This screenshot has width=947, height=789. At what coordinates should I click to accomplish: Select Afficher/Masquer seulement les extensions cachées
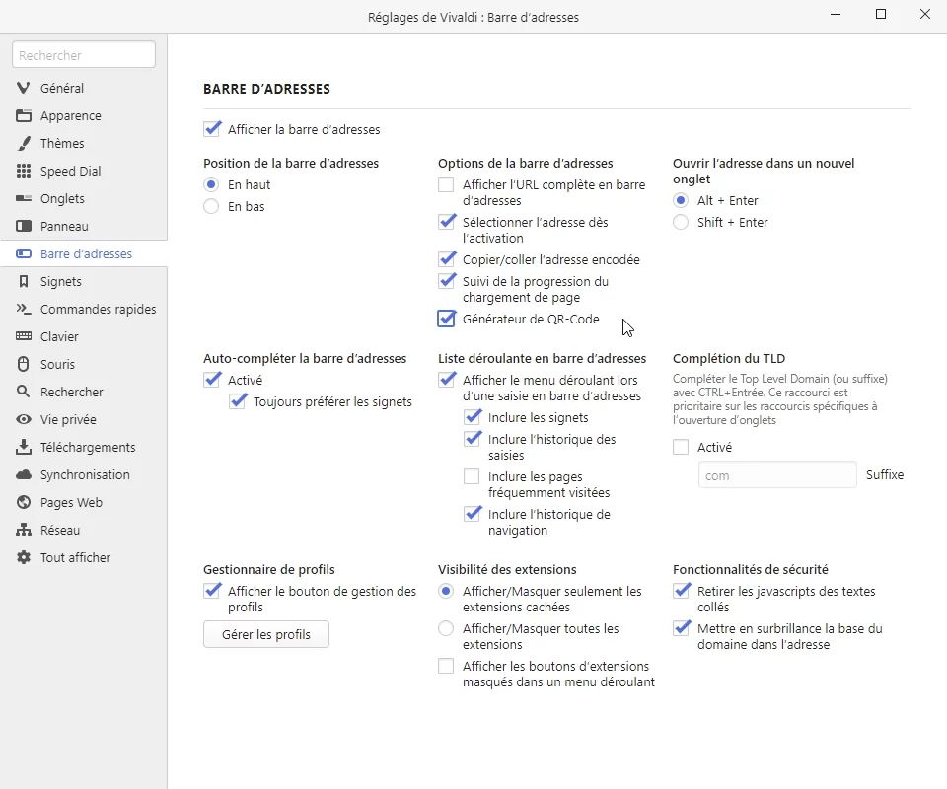point(446,591)
